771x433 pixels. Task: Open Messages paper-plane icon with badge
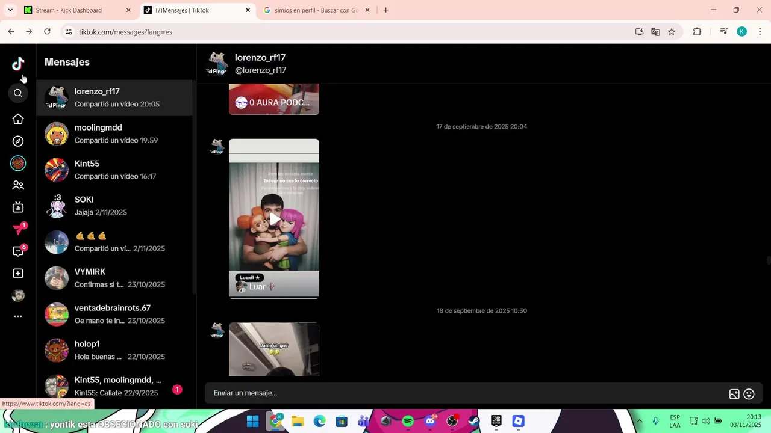[19, 229]
